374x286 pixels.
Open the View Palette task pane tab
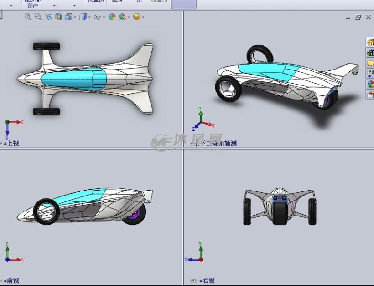370,73
